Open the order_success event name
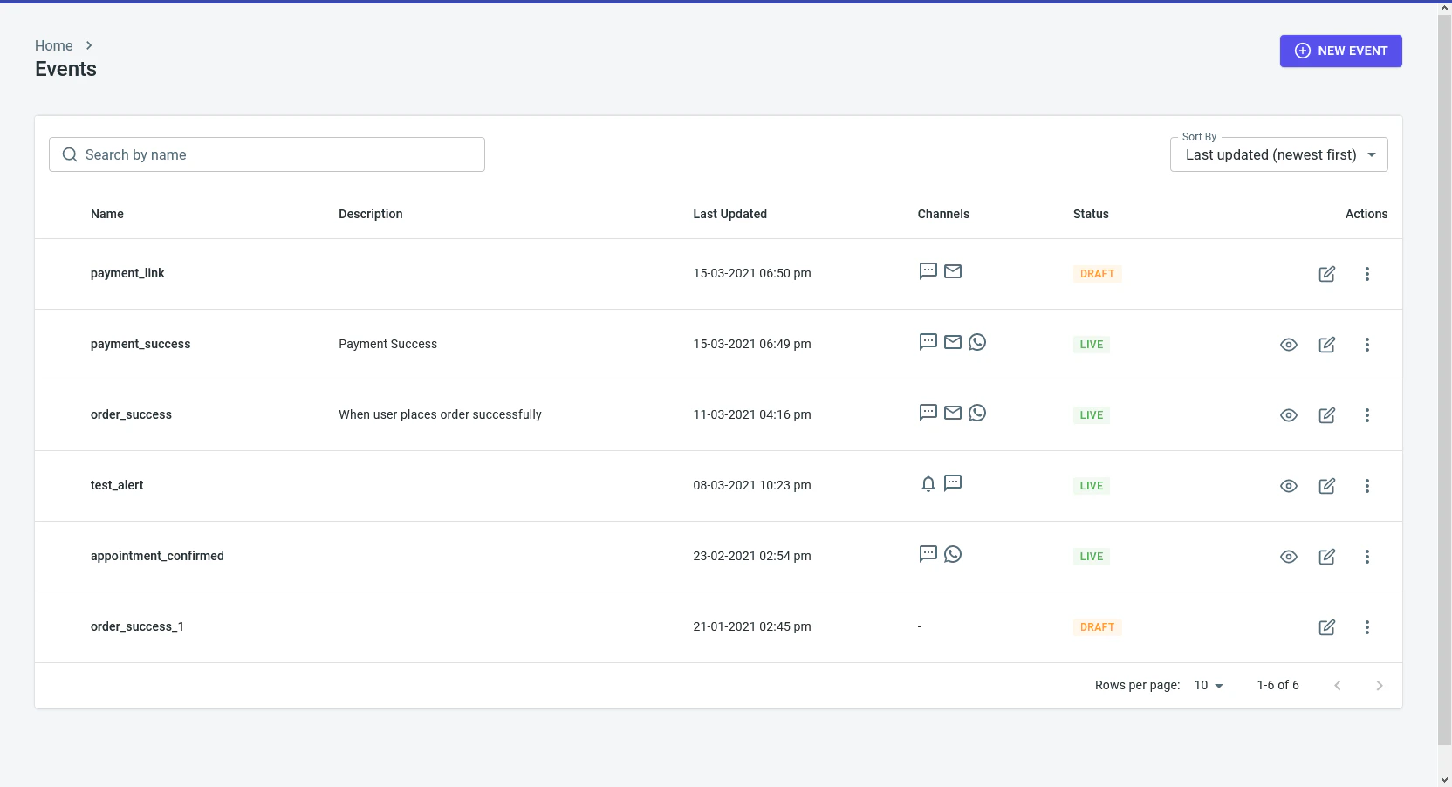 [131, 414]
